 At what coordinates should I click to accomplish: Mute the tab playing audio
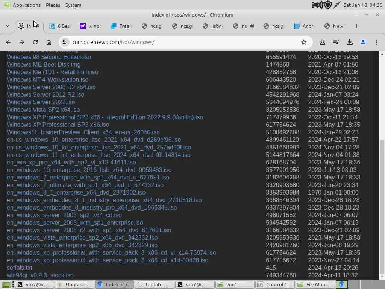[x=252, y=26]
